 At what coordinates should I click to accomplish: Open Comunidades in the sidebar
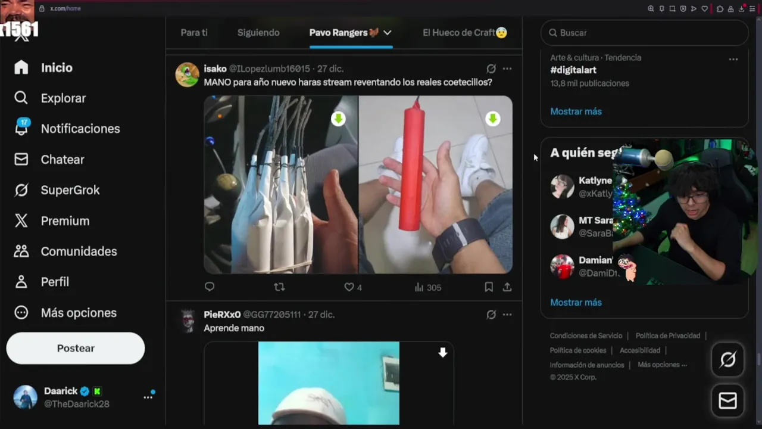coord(65,251)
